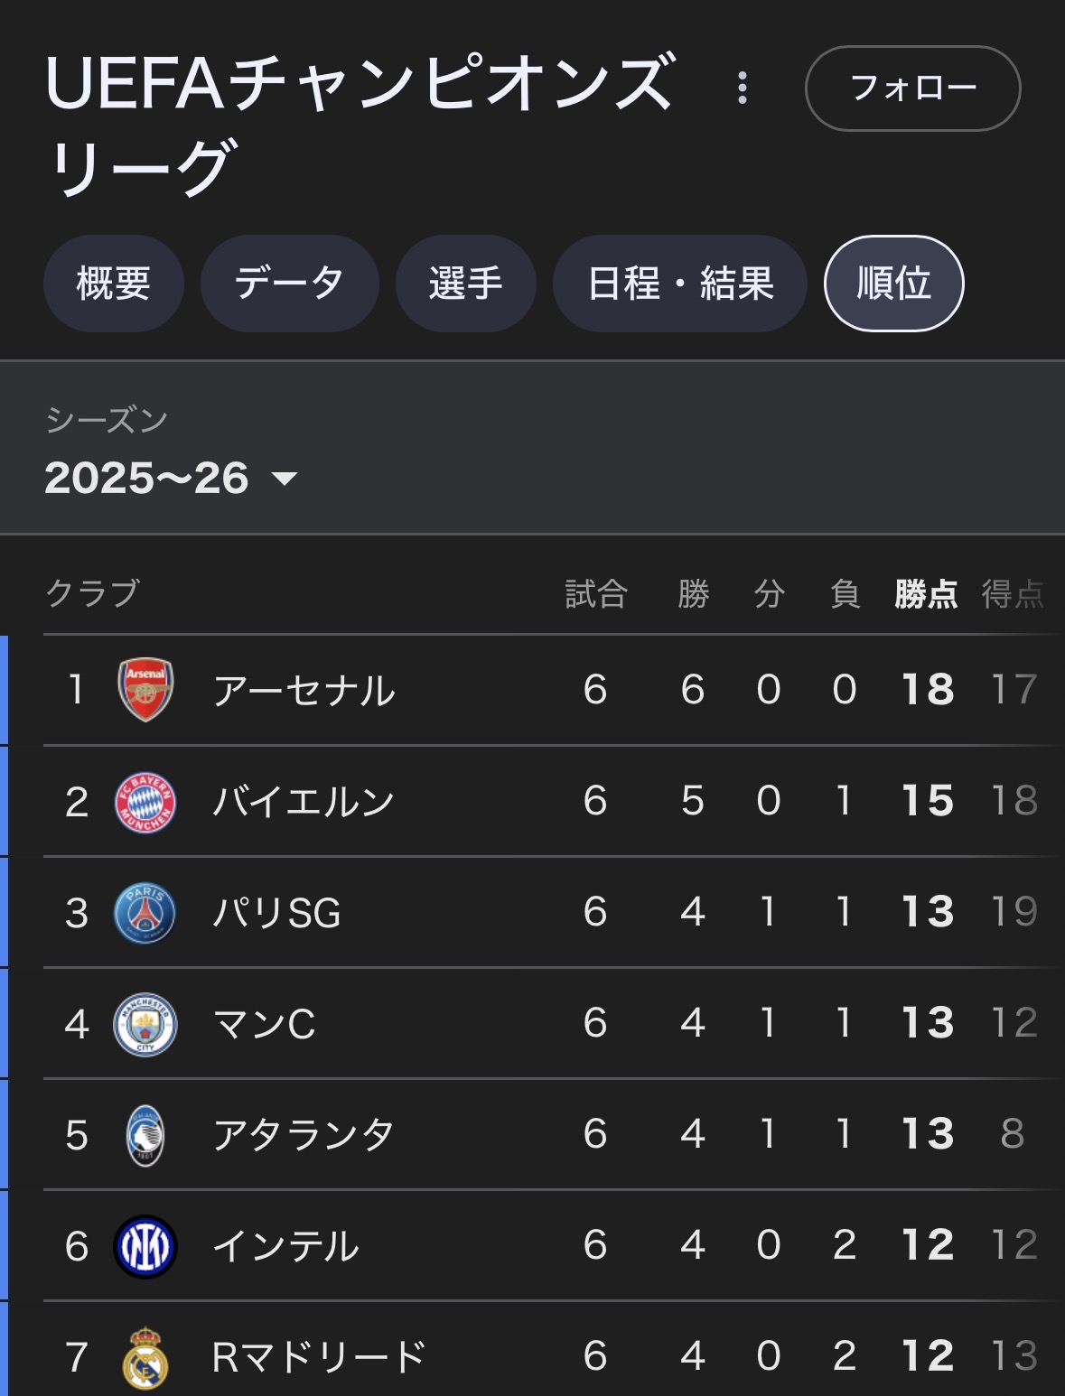The height and width of the screenshot is (1396, 1065).
Task: Click the Arsenal club crest icon
Action: pos(145,690)
